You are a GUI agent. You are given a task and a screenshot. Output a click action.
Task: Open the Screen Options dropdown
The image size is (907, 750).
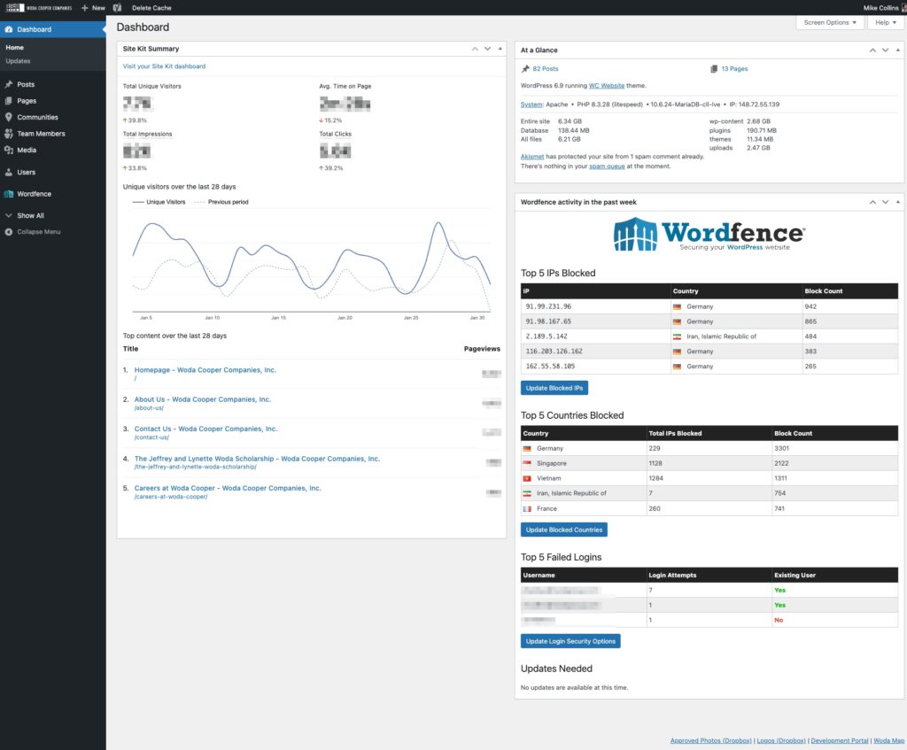pos(829,22)
